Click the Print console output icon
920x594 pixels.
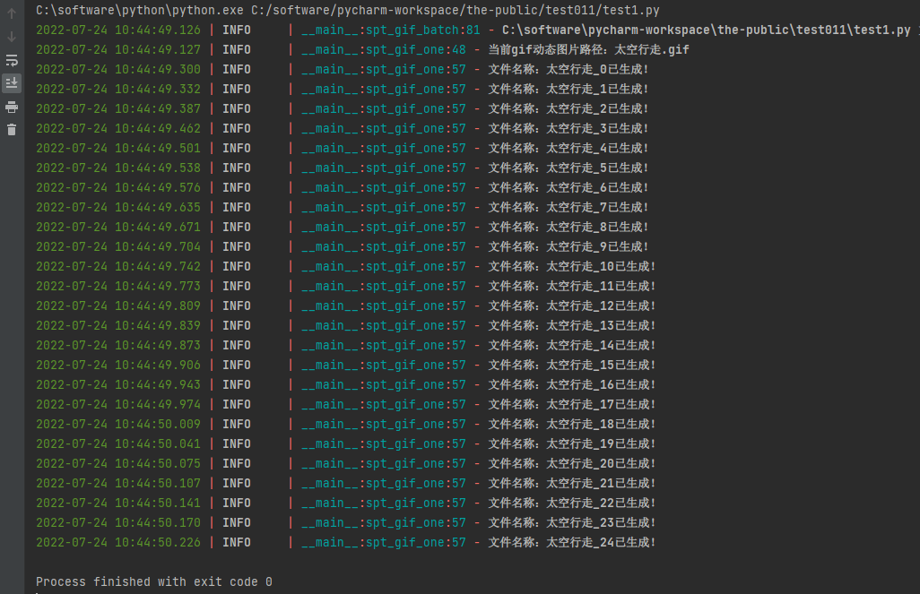(x=12, y=107)
